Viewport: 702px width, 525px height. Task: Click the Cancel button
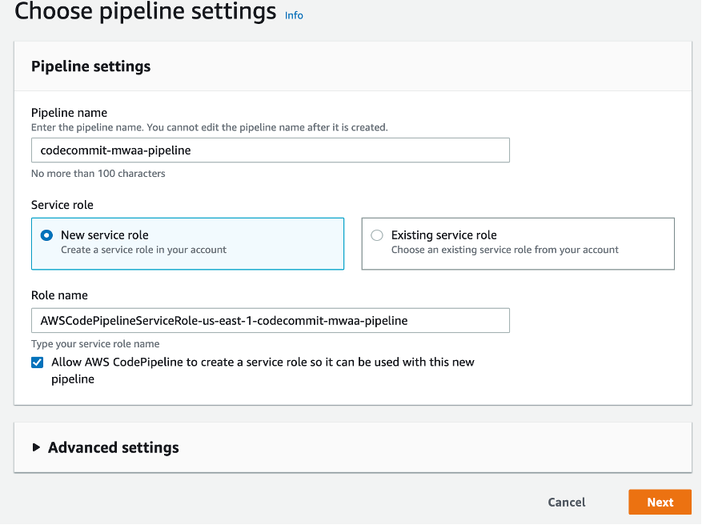[x=566, y=502]
